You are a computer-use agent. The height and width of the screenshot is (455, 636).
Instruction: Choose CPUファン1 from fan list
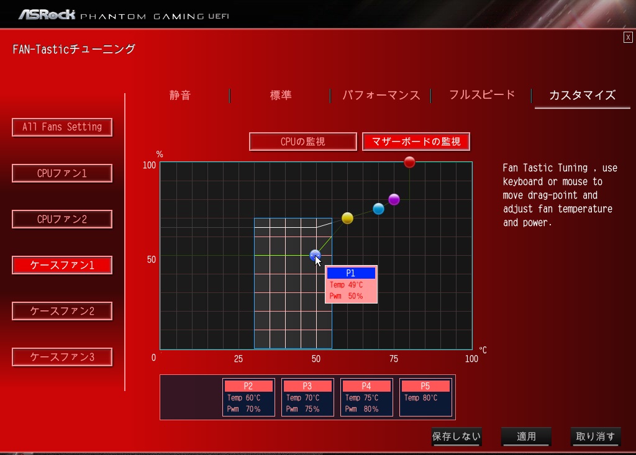point(62,173)
